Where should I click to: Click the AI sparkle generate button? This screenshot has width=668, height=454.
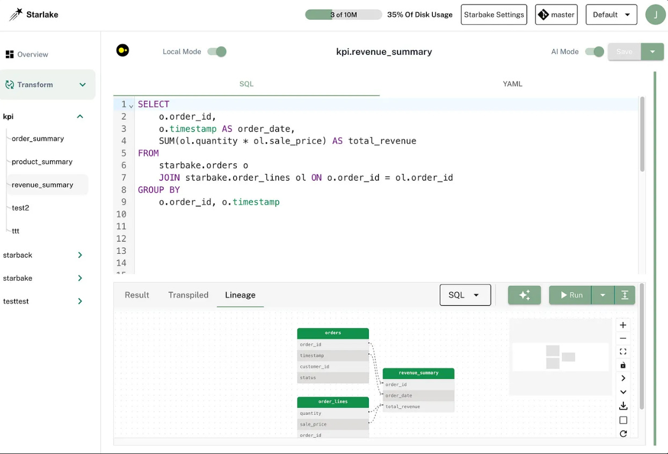[x=525, y=295]
